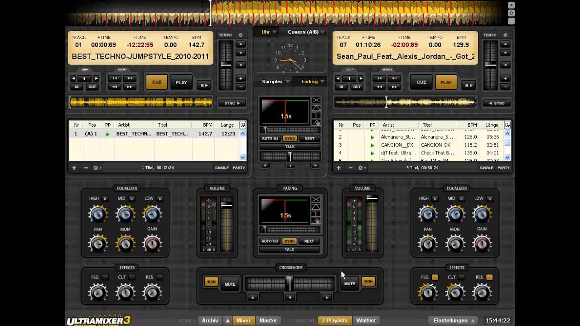Viewport: 580px width, 326px height.
Task: Click right deck stop/pause icon button
Action: [x=469, y=85]
